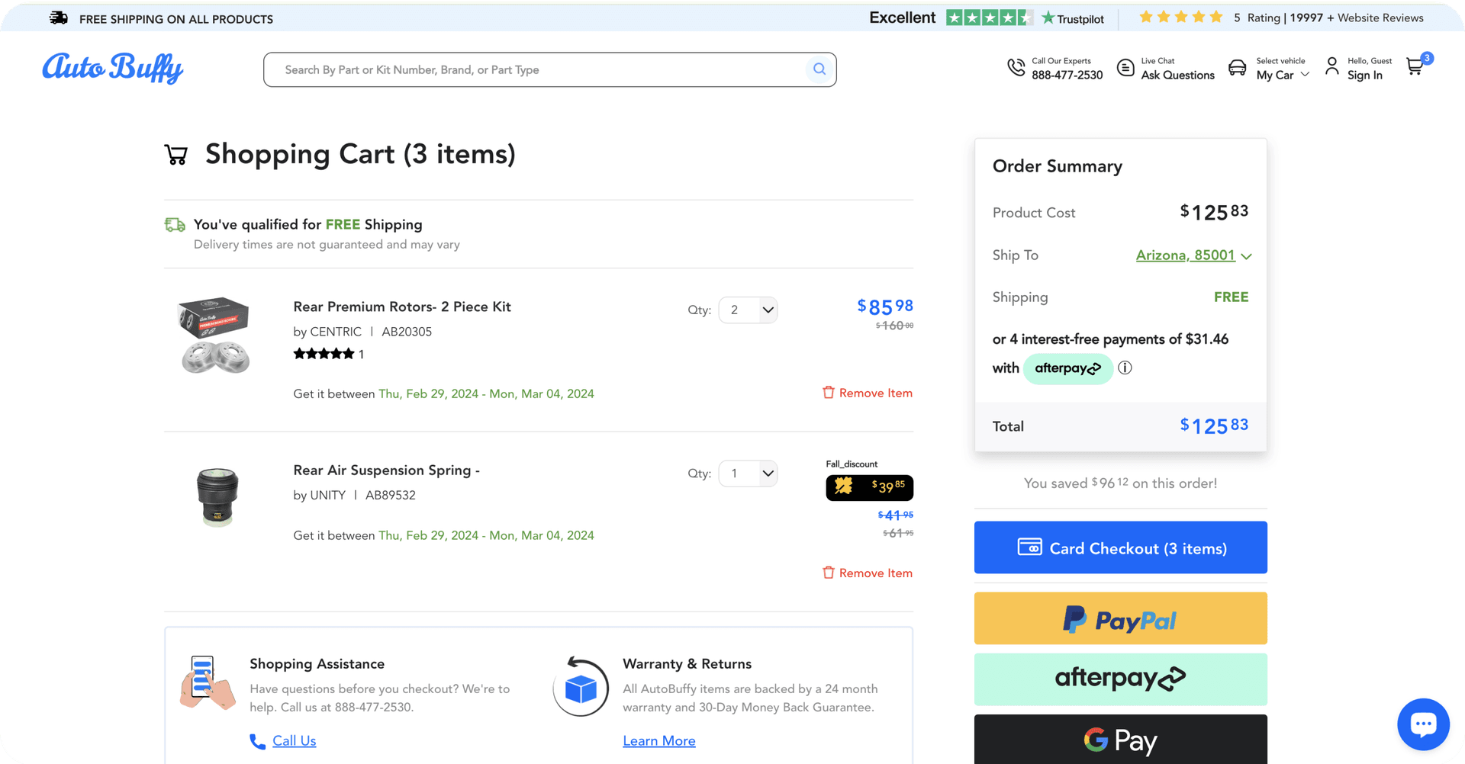Expand the My Car vehicle selector
1465x764 pixels.
pos(1282,75)
